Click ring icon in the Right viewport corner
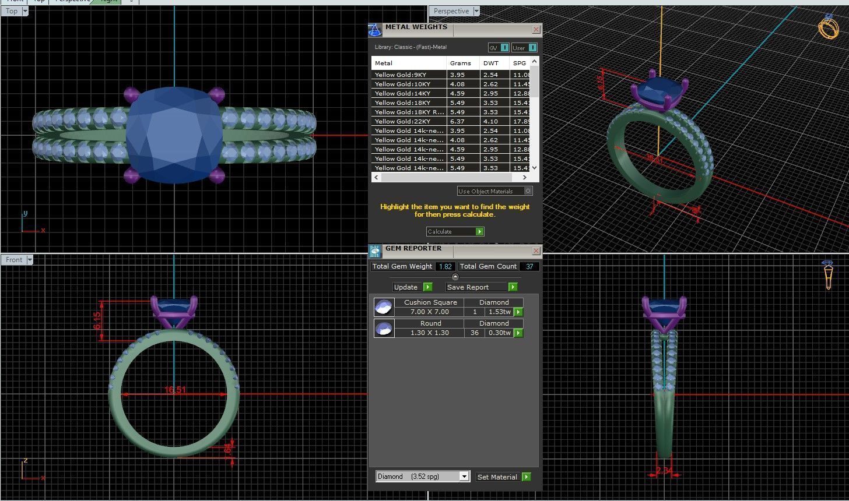The width and height of the screenshot is (849, 501). (x=827, y=274)
